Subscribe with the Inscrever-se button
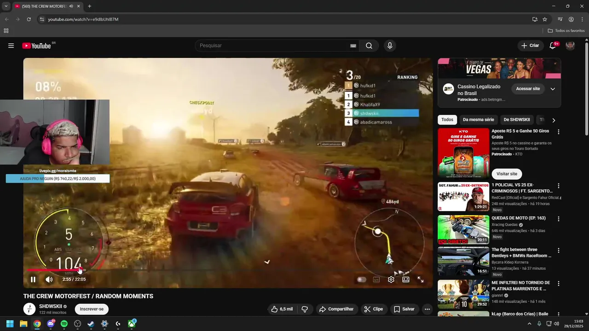Viewport: 589px width, 331px height. 92,309
